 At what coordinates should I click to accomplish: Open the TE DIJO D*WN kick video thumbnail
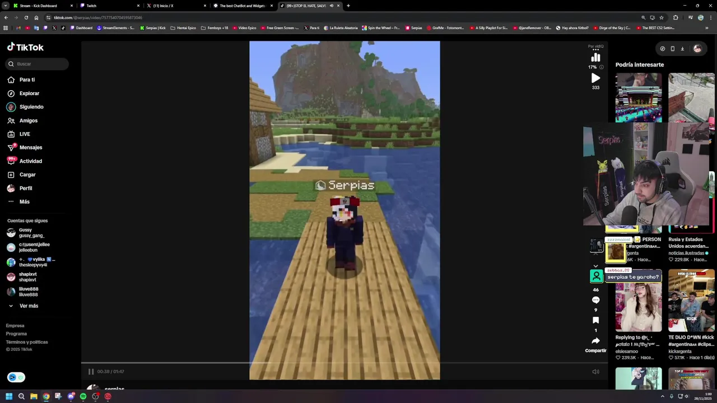[691, 301]
